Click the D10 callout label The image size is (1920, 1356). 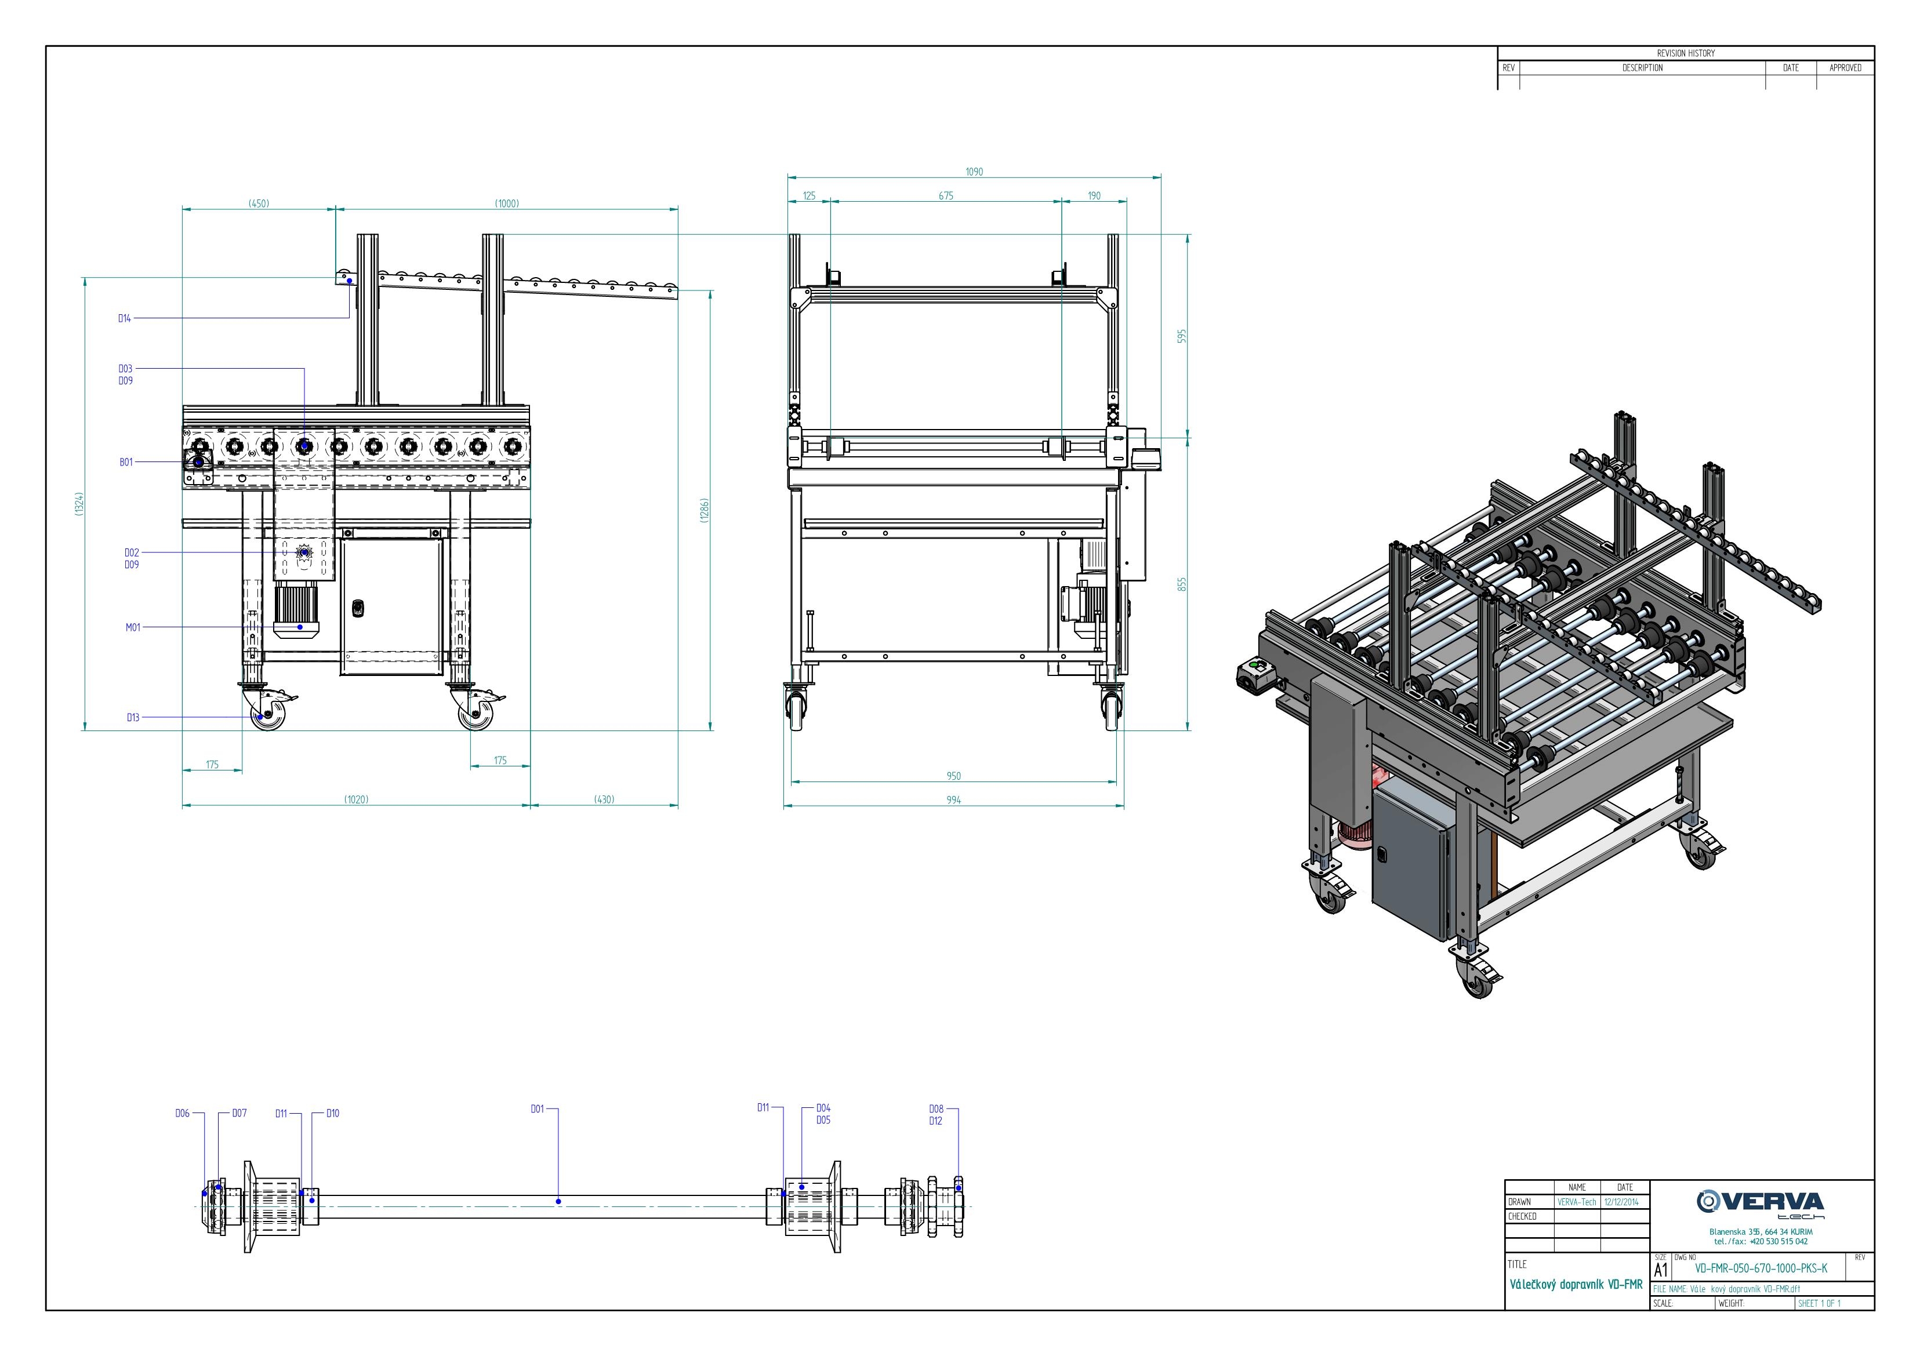[x=333, y=1114]
